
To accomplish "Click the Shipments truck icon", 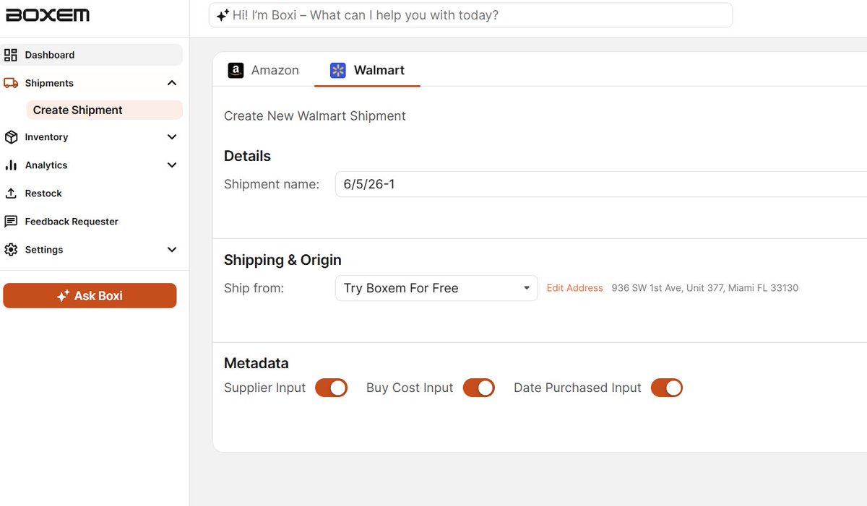I will (x=11, y=83).
